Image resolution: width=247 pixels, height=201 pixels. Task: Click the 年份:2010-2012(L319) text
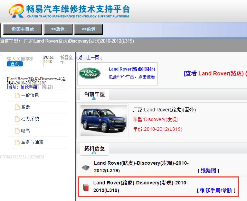click(x=158, y=129)
